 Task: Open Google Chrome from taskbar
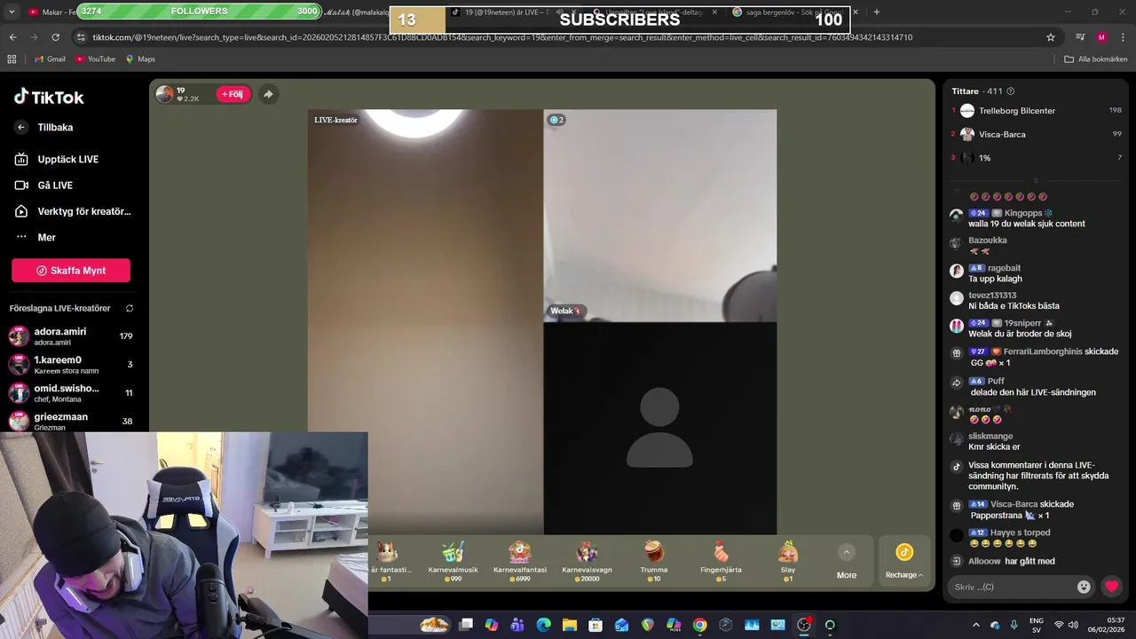pyautogui.click(x=699, y=625)
